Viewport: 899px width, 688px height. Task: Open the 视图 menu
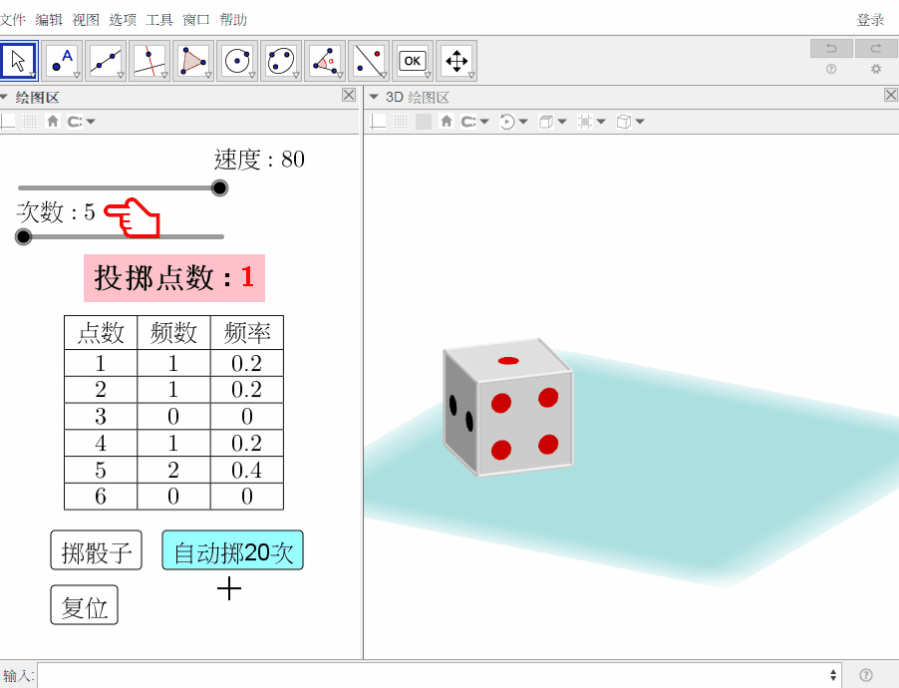86,20
